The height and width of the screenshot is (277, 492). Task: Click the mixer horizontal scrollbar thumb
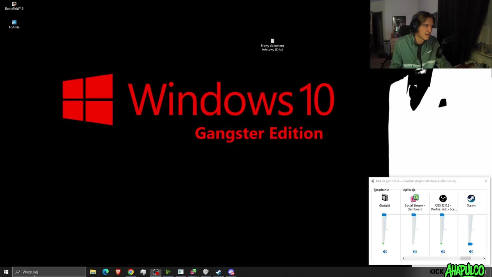(x=465, y=259)
